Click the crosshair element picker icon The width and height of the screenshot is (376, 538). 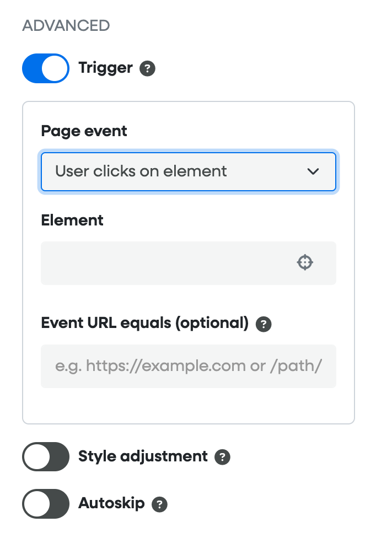tap(305, 262)
